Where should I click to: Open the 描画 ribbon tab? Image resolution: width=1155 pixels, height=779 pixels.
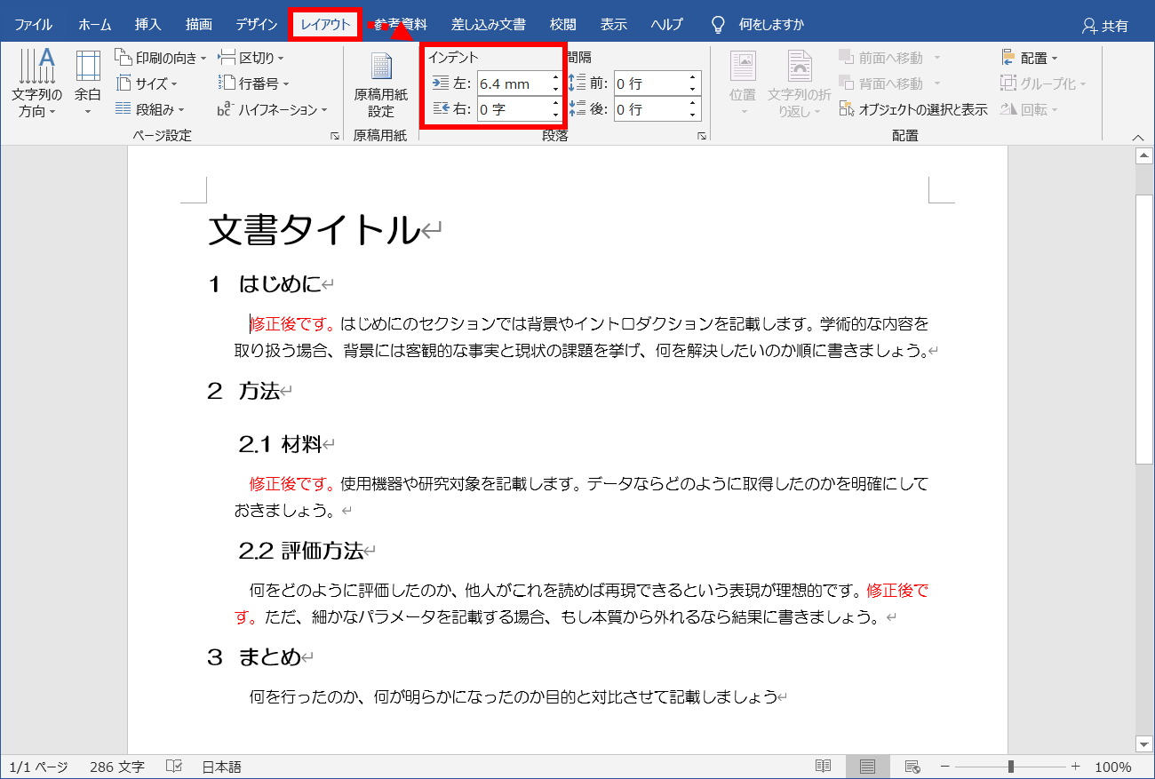tap(199, 25)
